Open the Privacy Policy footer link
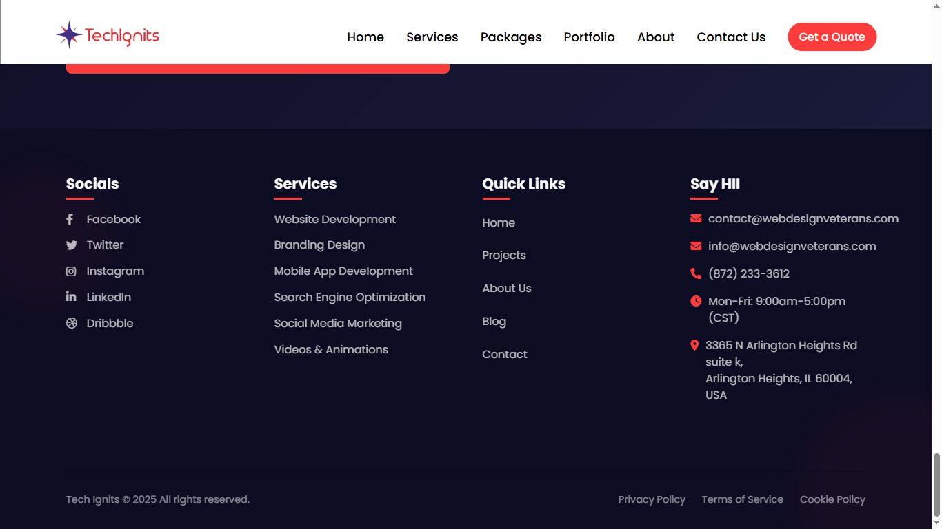 pyautogui.click(x=652, y=499)
